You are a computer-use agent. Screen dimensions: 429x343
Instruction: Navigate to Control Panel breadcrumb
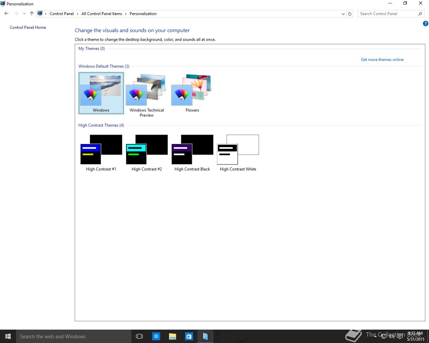coord(62,14)
